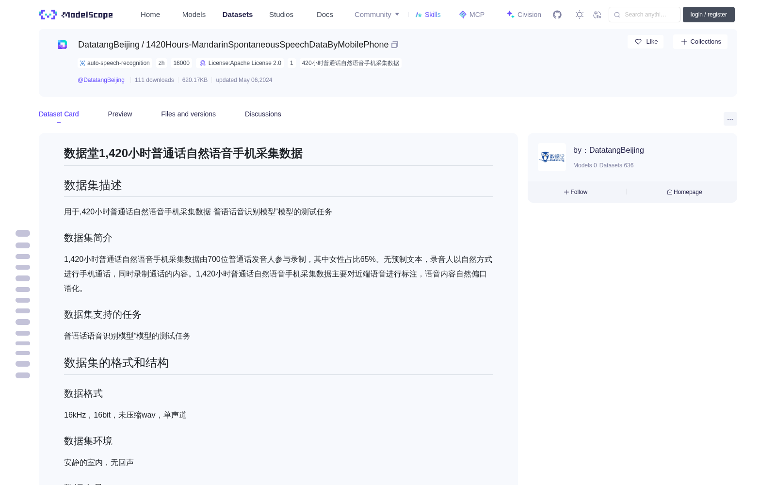Click the DatatangBeijing name in title
Screen dimensions: 776x485
pyautogui.click(x=109, y=45)
